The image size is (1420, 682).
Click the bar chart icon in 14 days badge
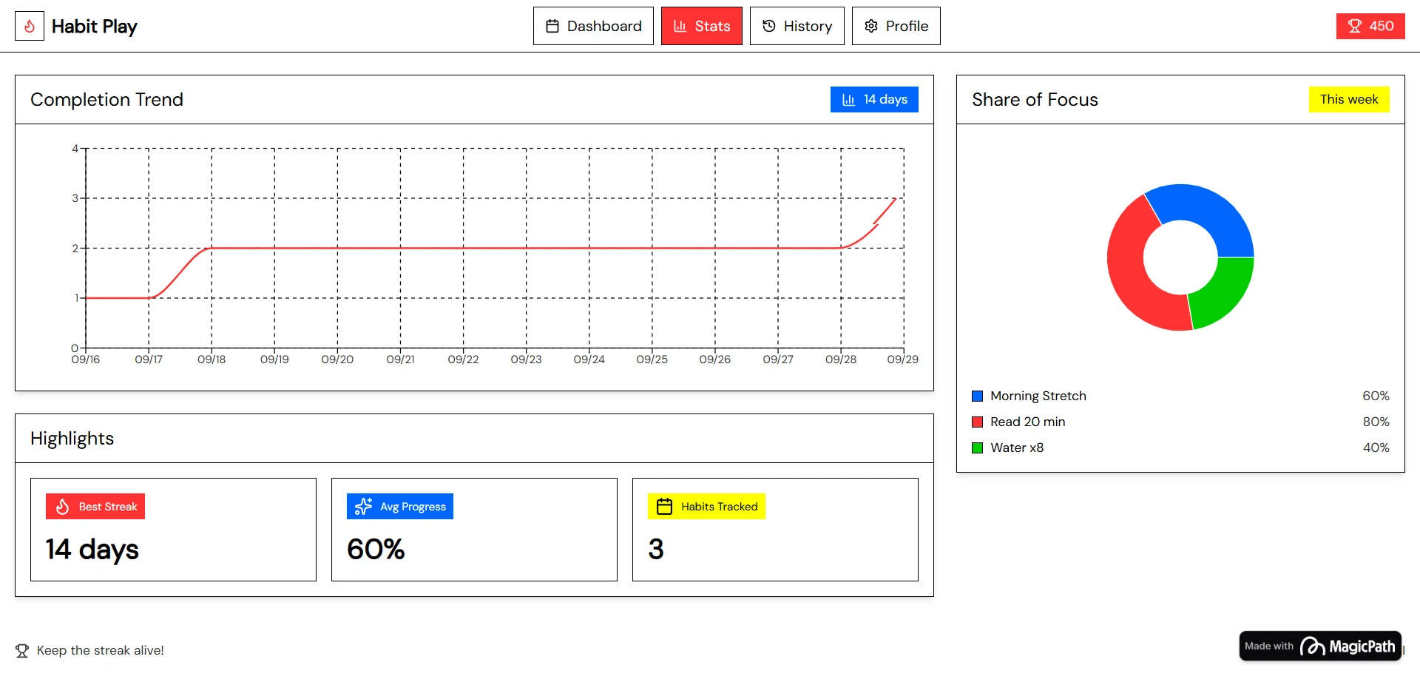(x=848, y=100)
